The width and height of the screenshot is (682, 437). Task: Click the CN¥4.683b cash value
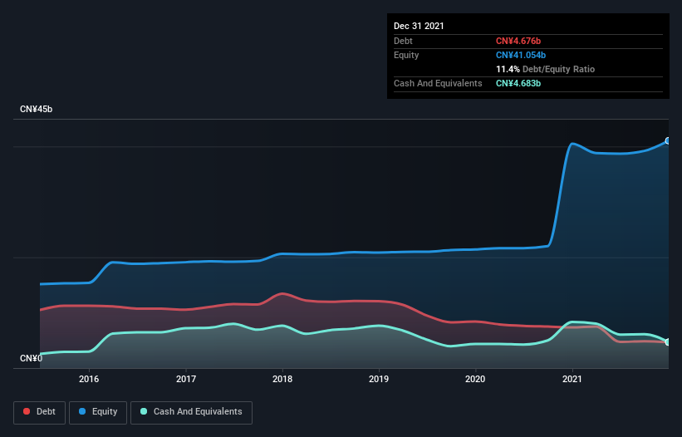point(518,83)
